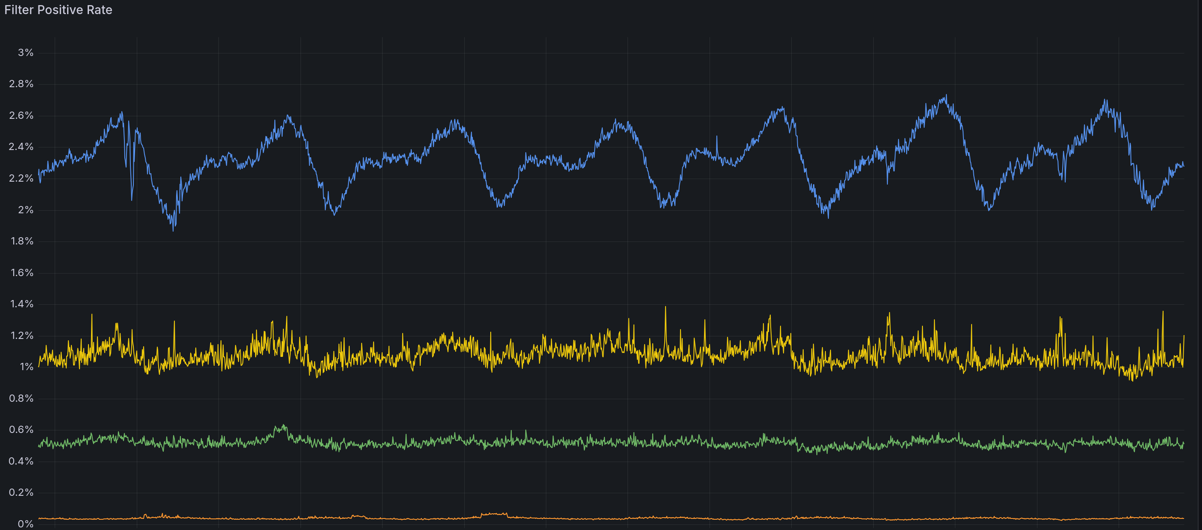Select the 1% y-axis label
This screenshot has height=530, width=1202.
click(27, 367)
